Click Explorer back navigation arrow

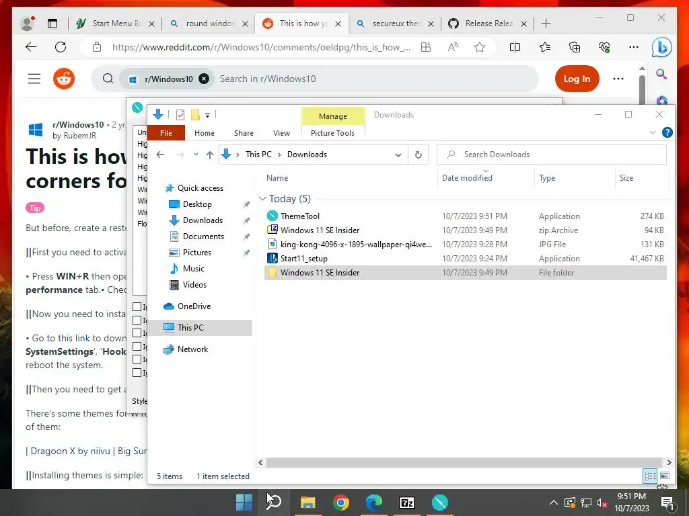coord(160,155)
